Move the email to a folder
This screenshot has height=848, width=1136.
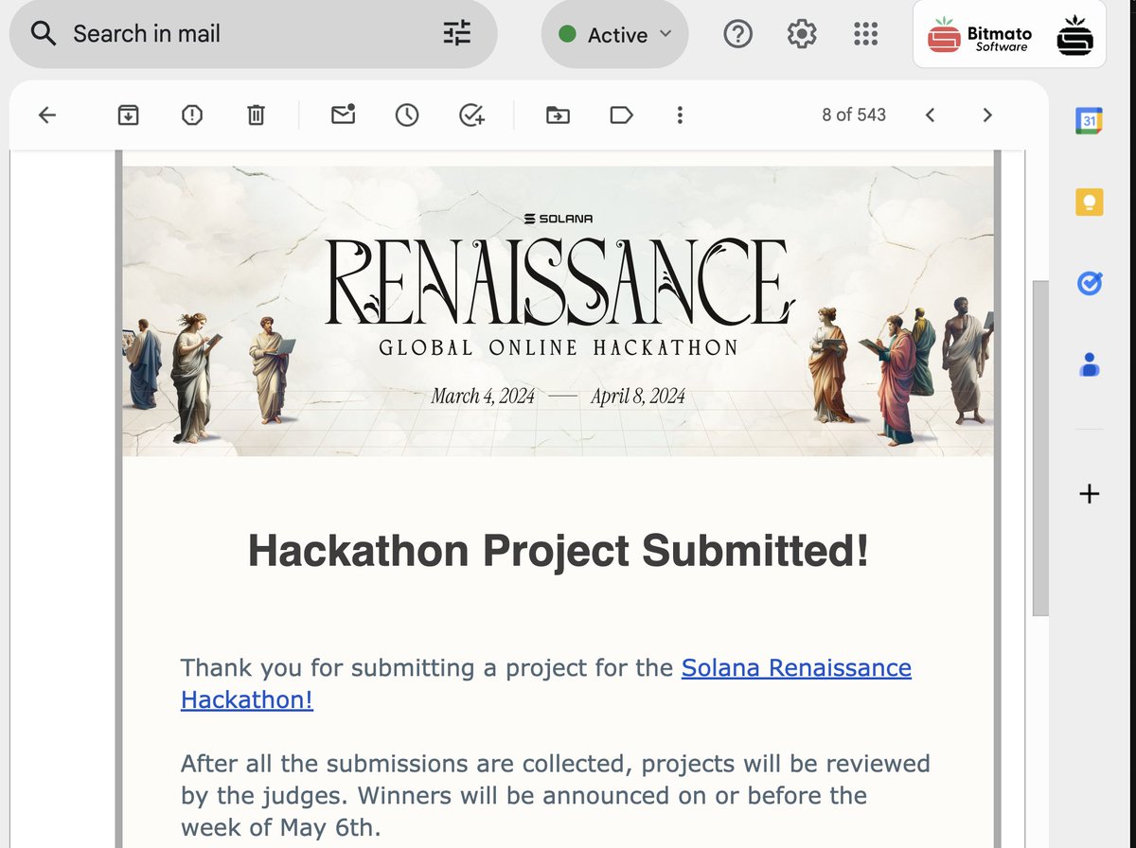[558, 115]
